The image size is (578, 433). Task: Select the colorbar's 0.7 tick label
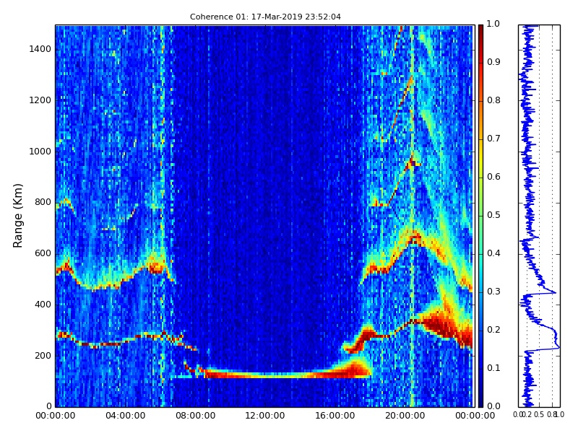(x=493, y=139)
